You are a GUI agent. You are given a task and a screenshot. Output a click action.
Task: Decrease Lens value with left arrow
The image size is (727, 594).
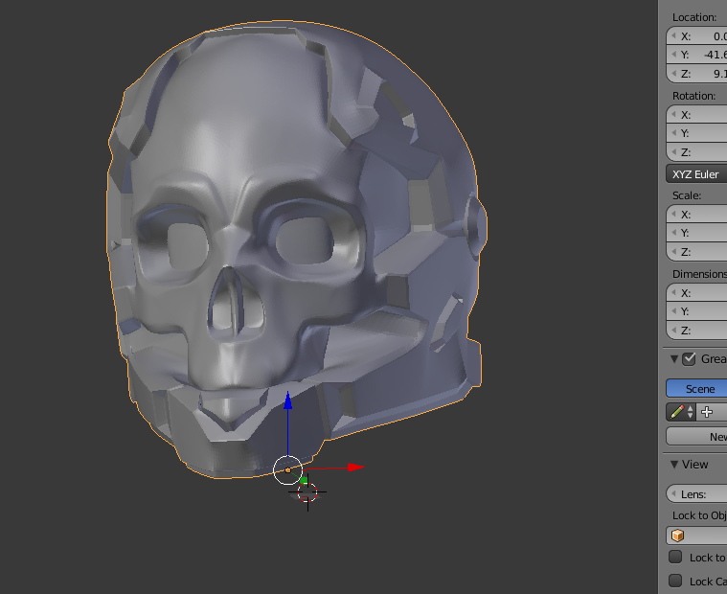click(x=673, y=493)
